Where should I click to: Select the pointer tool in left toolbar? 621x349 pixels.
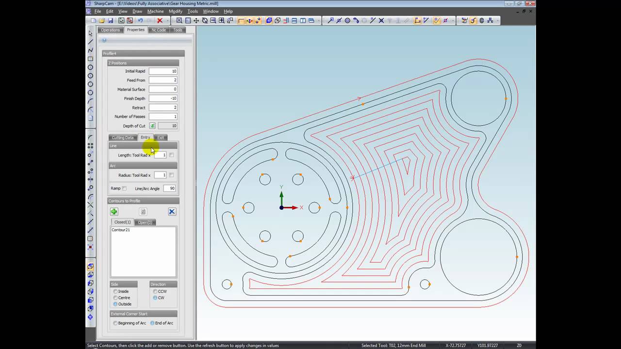click(x=90, y=33)
